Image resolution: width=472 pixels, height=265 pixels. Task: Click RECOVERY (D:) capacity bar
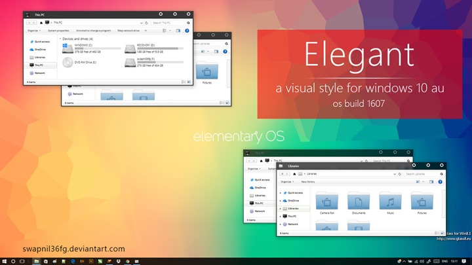[160, 48]
